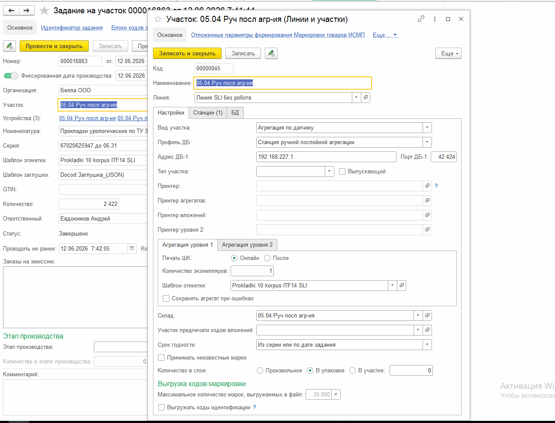Clear the maximum marks count value
Viewport: 555px width, 423px height.
coord(336,394)
